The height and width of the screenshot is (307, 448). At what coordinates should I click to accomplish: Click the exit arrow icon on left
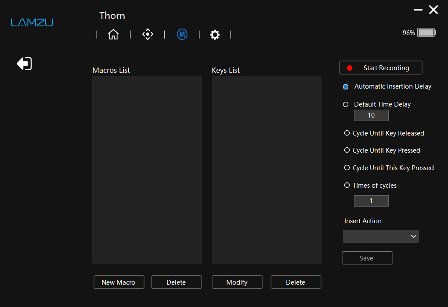[x=24, y=63]
